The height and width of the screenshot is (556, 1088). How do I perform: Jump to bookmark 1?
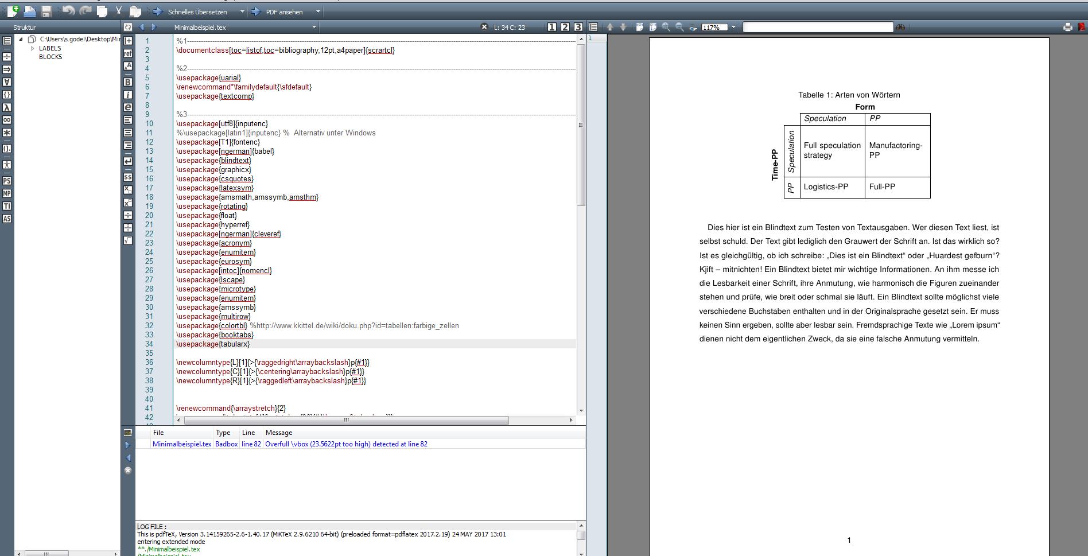(x=552, y=27)
